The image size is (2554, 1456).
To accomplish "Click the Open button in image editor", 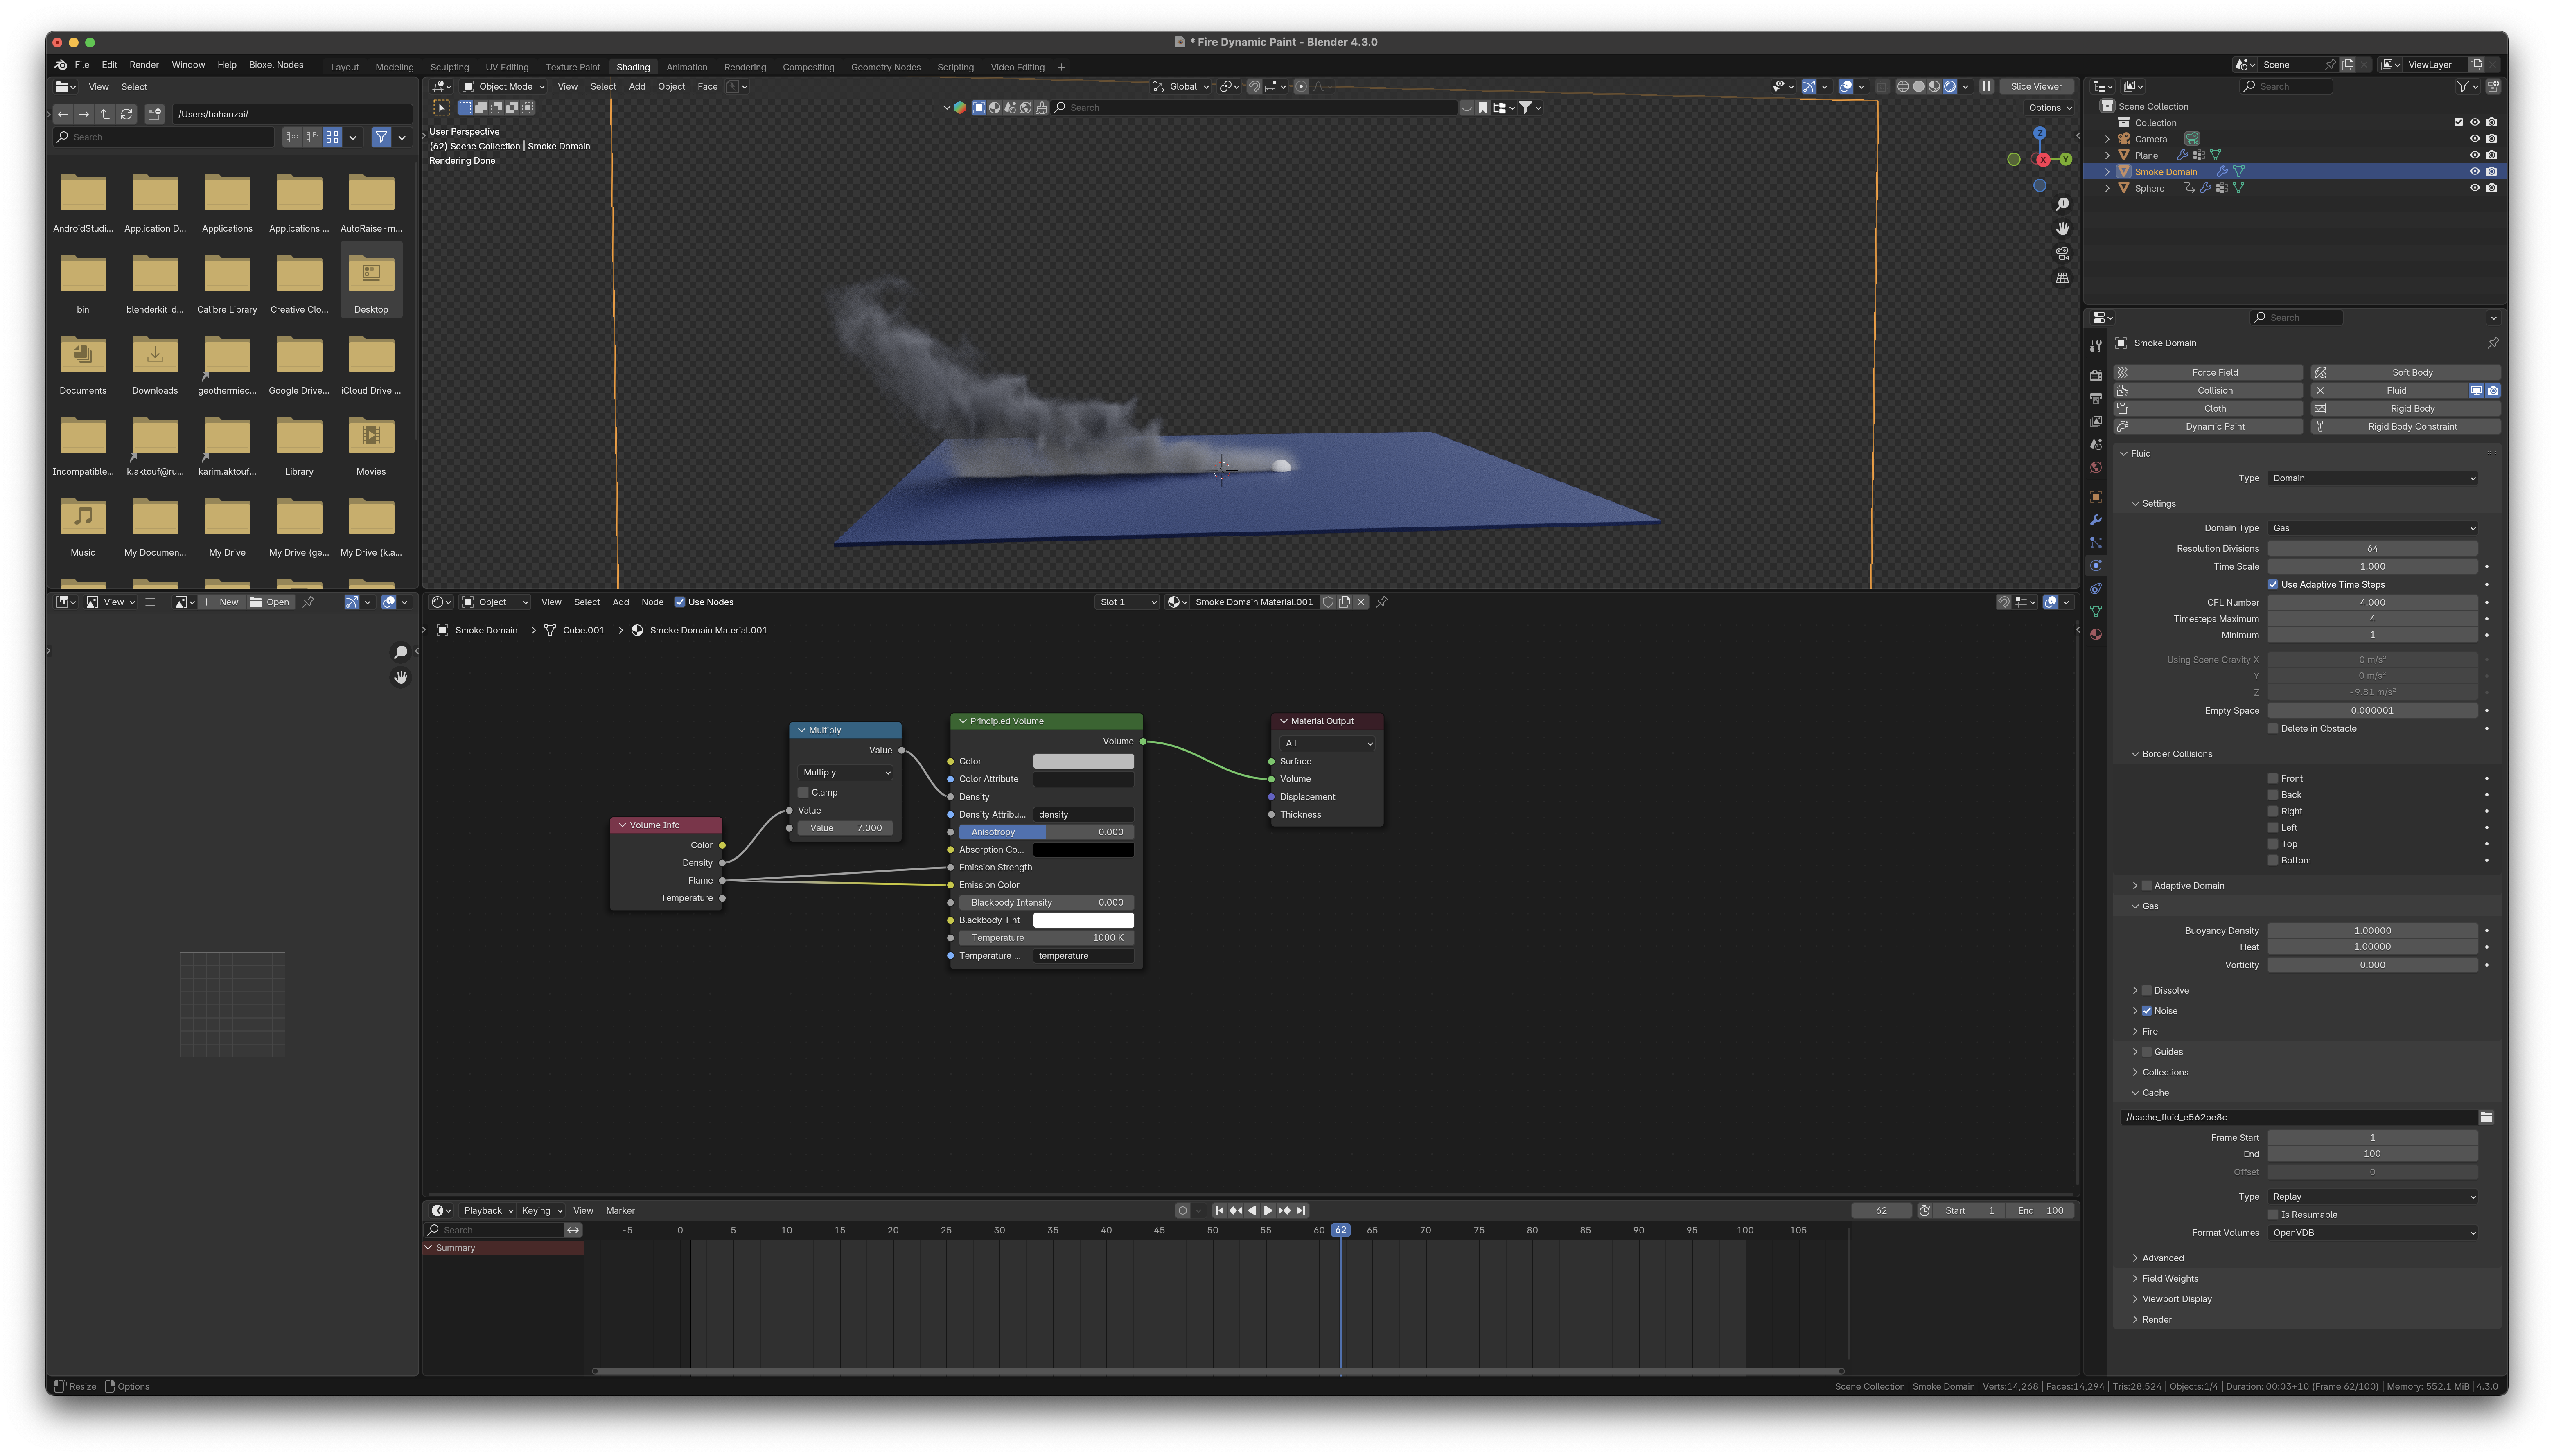I will pyautogui.click(x=270, y=602).
